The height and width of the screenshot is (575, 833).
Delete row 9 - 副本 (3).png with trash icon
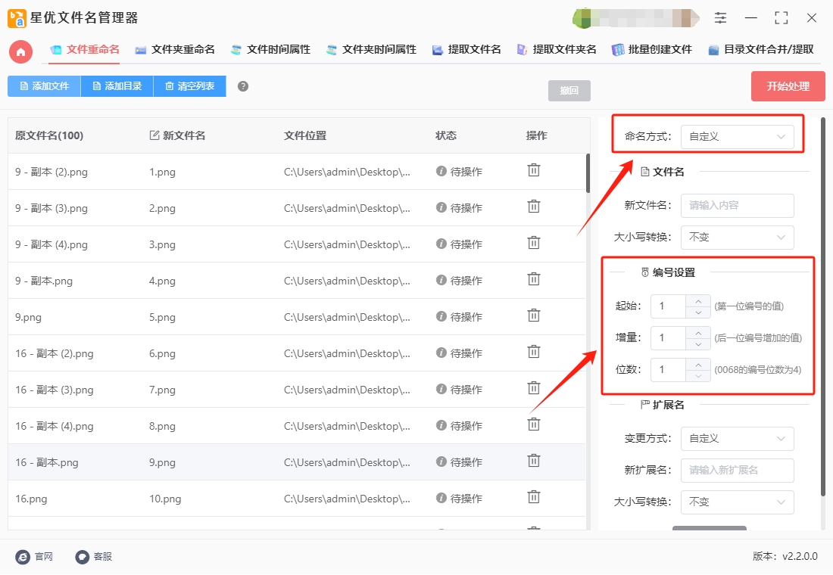pos(533,207)
